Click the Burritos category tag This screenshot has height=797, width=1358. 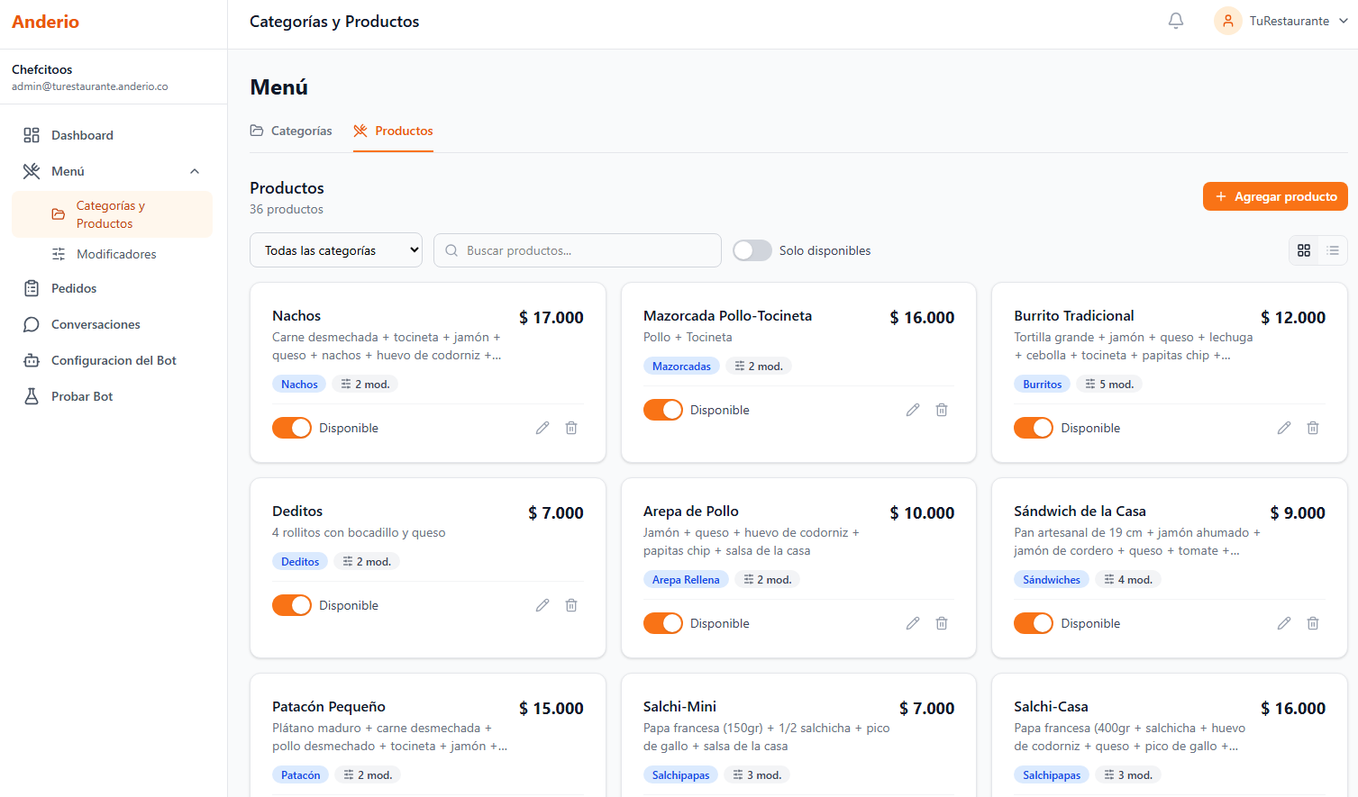[1042, 385]
